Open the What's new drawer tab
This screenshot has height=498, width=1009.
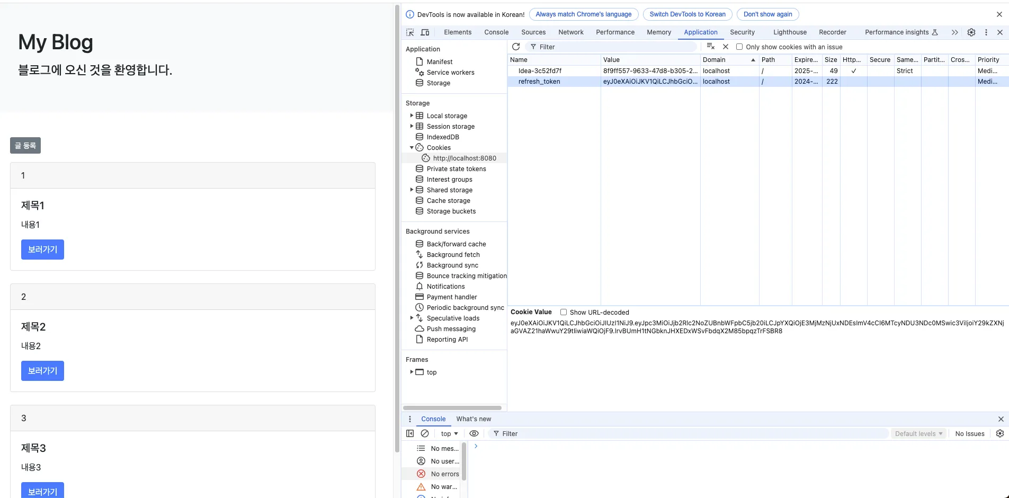click(474, 419)
